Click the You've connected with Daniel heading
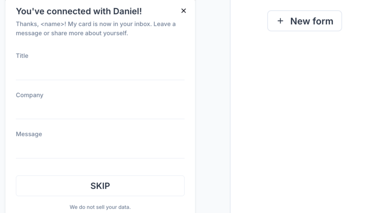The image size is (379, 213). 79,11
